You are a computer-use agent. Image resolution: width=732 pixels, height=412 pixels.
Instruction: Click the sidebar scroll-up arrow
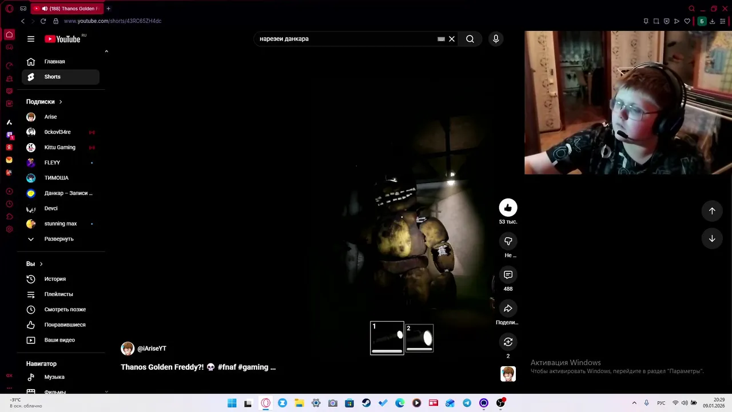click(x=106, y=51)
